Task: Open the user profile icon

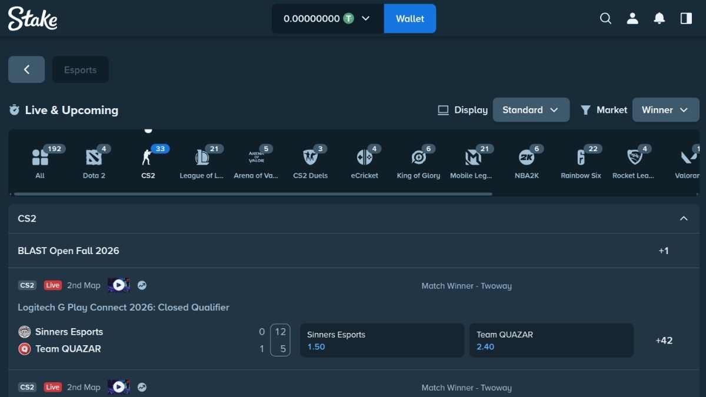Action: [632, 19]
